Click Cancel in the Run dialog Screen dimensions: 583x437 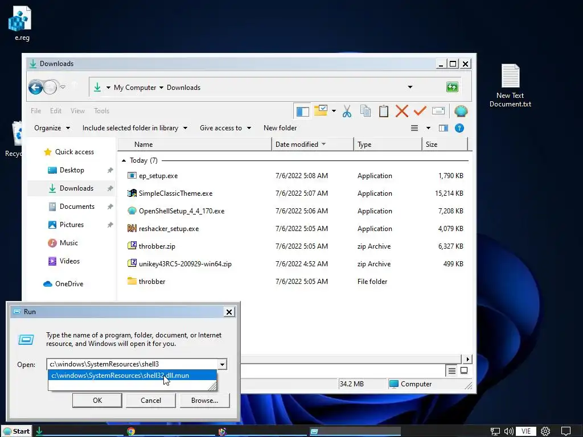click(x=150, y=400)
